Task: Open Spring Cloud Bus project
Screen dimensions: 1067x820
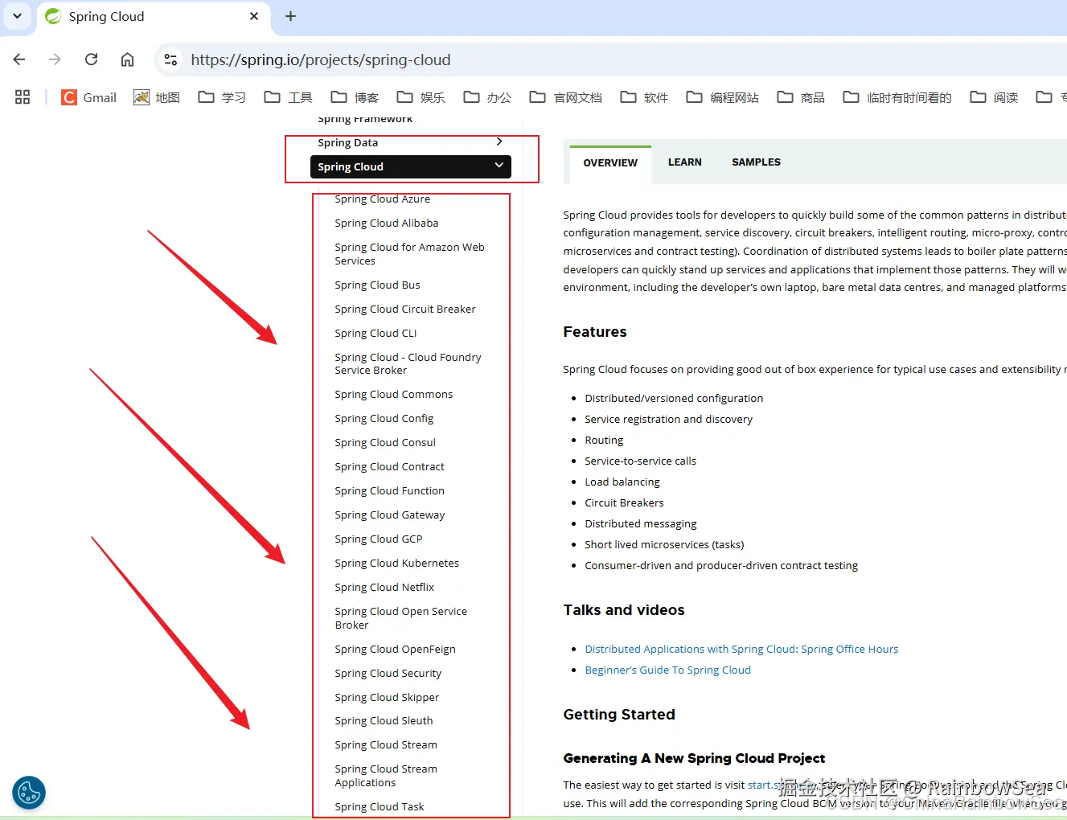Action: click(x=377, y=285)
